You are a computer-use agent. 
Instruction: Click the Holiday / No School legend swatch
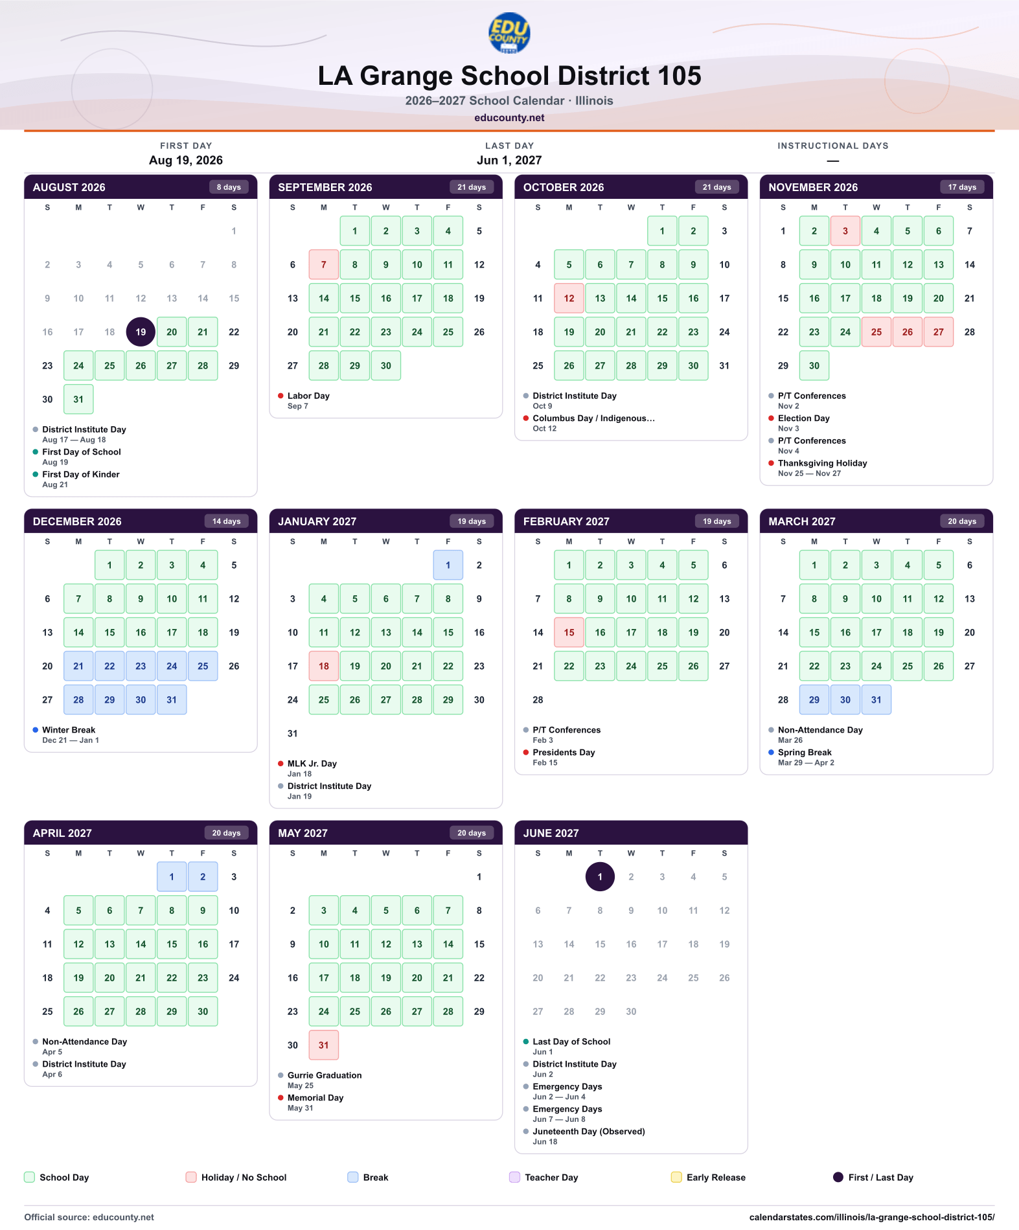pyautogui.click(x=191, y=1177)
